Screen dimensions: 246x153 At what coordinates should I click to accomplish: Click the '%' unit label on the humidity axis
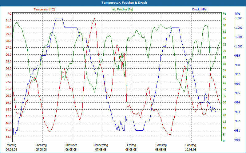(224, 14)
